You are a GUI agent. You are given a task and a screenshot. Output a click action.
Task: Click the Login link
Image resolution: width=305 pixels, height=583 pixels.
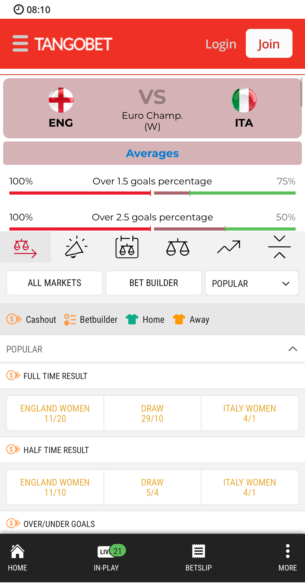(x=221, y=44)
